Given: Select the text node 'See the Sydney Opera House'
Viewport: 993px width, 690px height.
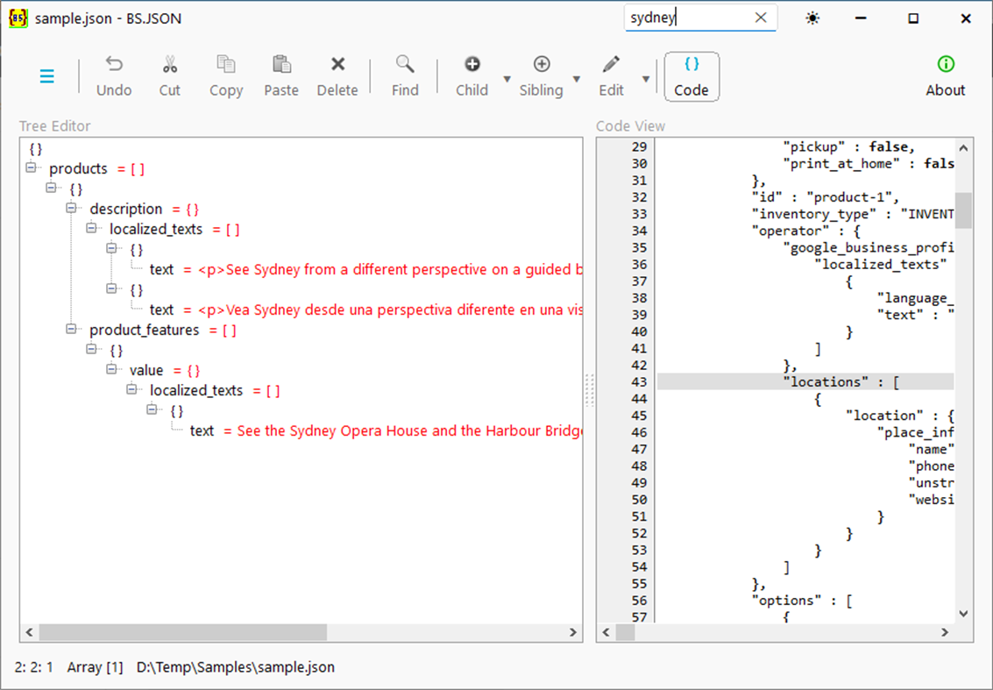Looking at the screenshot, I should click(x=387, y=430).
